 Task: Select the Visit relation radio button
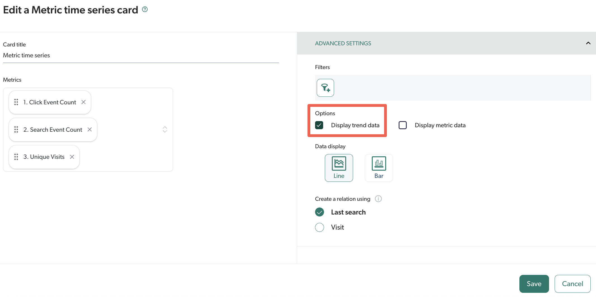[319, 227]
